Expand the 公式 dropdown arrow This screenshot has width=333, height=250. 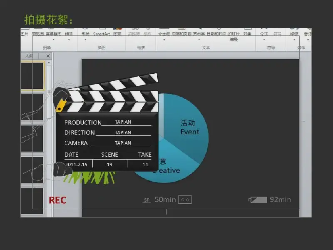pyautogui.click(x=264, y=40)
